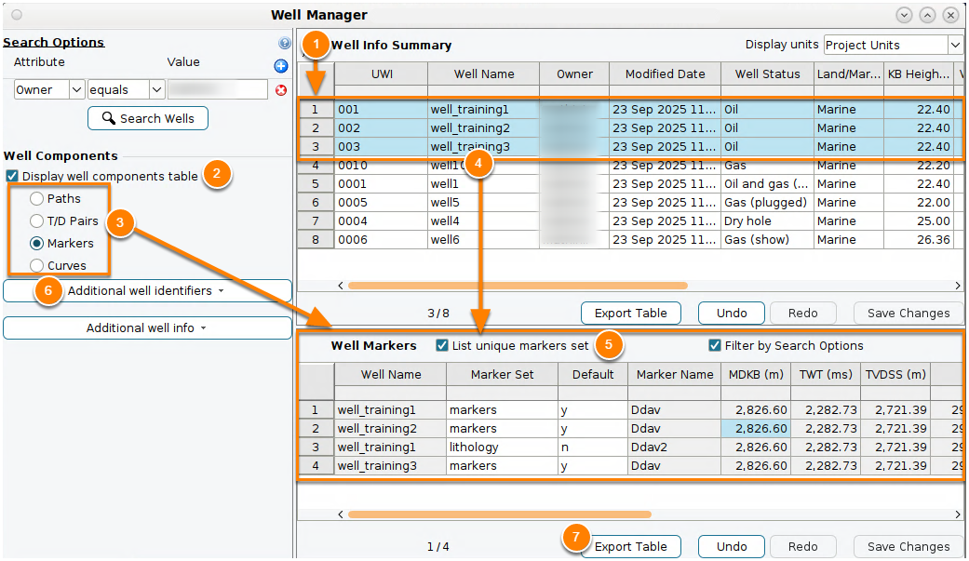Open the Owner attribute dropdown
Screen dimensions: 969x561
(76, 89)
